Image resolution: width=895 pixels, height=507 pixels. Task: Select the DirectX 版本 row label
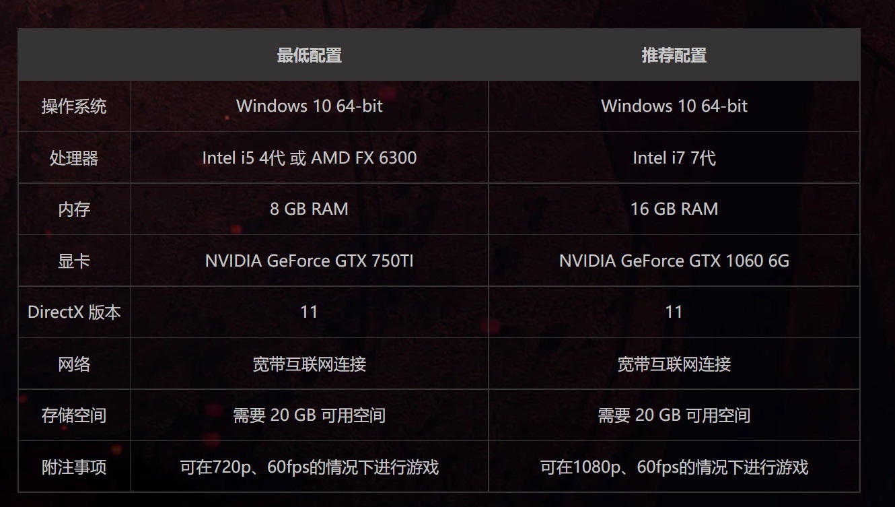74,312
